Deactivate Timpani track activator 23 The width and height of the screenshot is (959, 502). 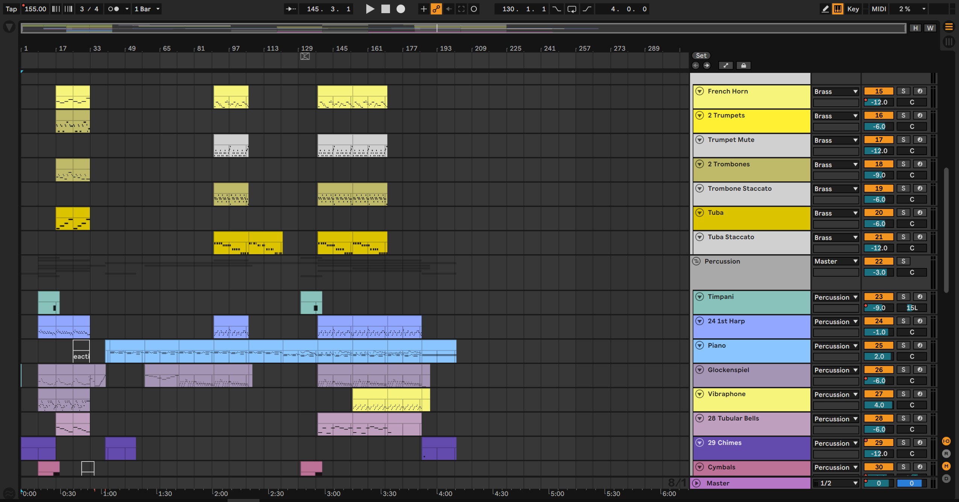tap(879, 297)
